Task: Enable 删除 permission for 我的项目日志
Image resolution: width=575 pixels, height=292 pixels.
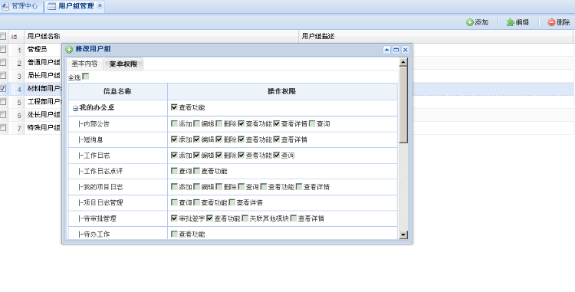Action: pyautogui.click(x=219, y=186)
